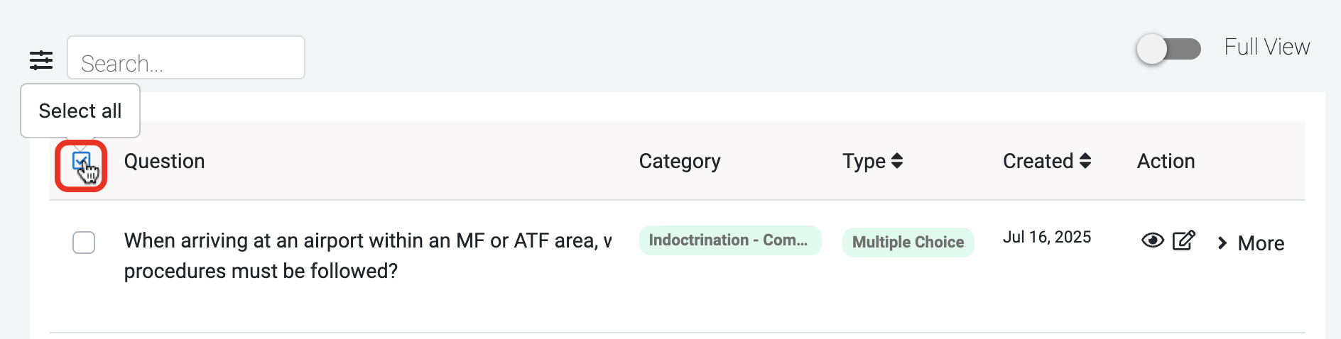
Task: Click the Jul 16, 2025 created date
Action: pos(1046,238)
